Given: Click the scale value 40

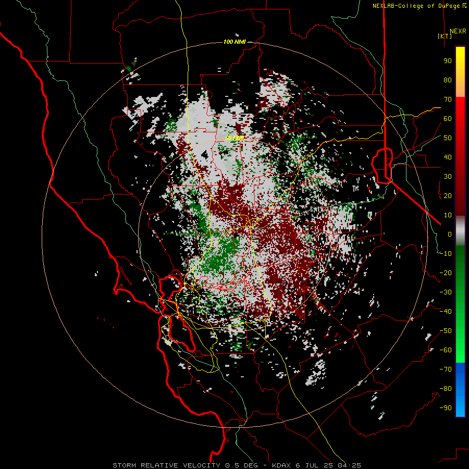Looking at the screenshot, I should click(448, 157).
